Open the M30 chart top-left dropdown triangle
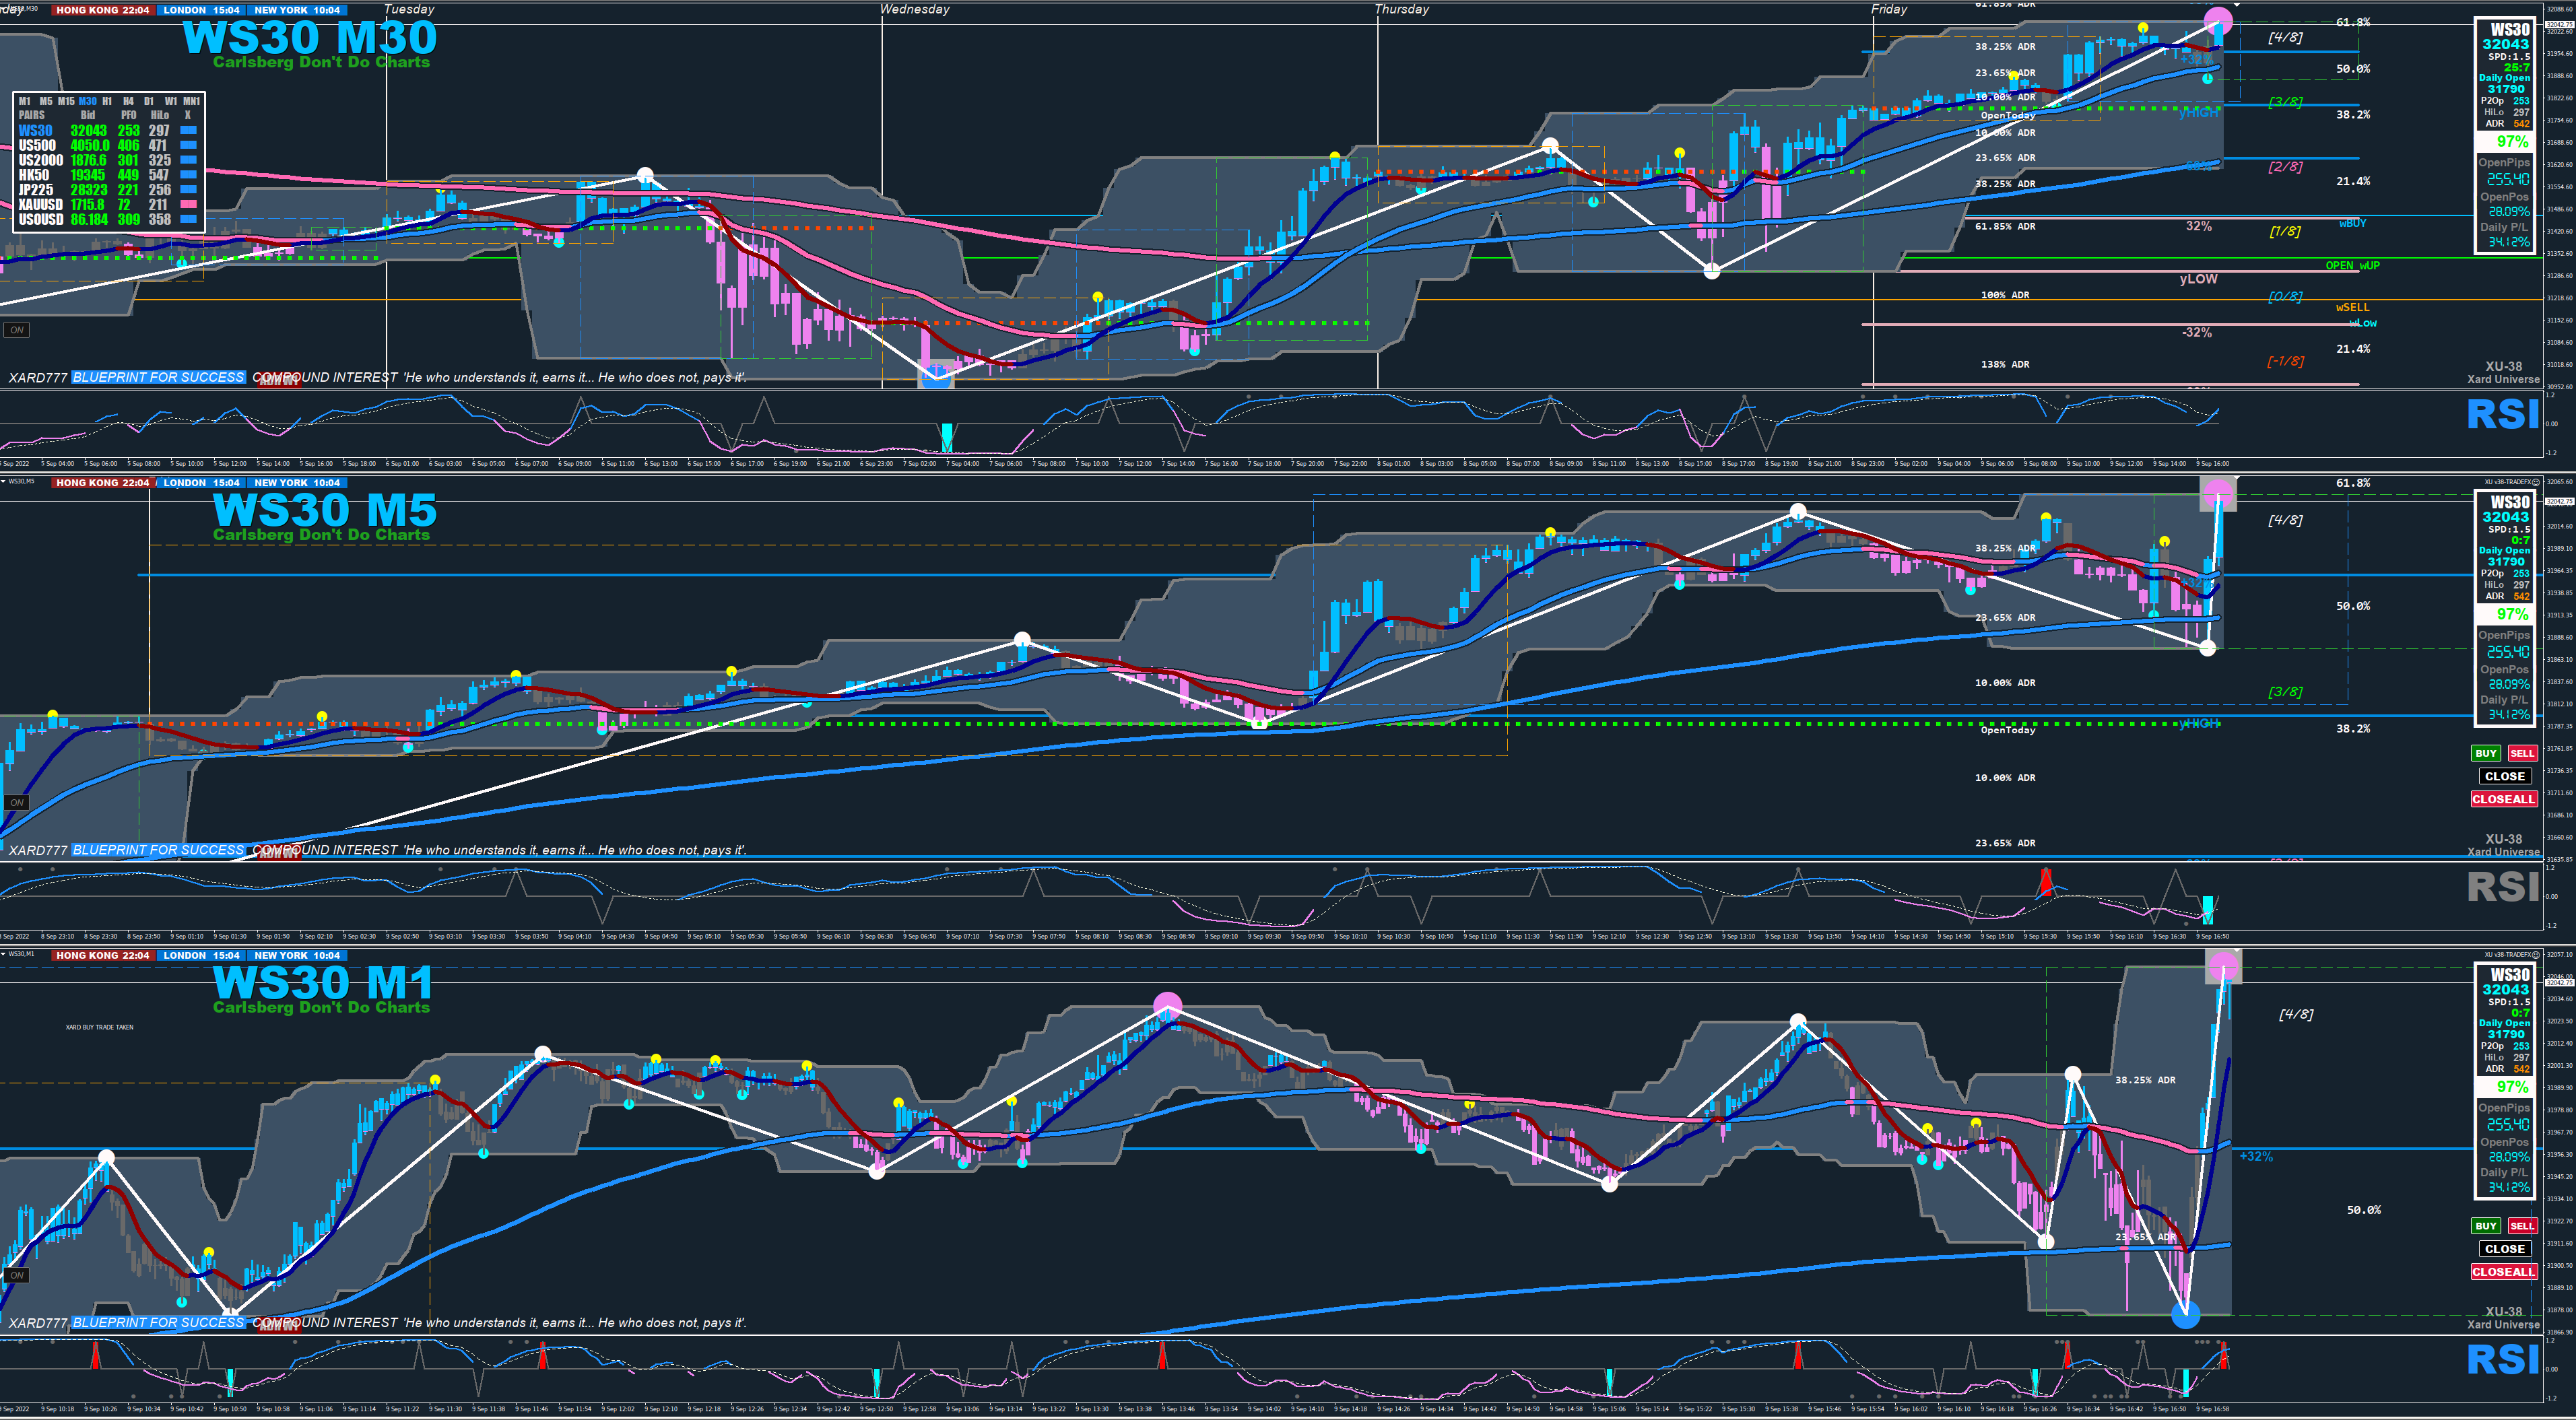This screenshot has height=1420, width=2576. point(4,9)
